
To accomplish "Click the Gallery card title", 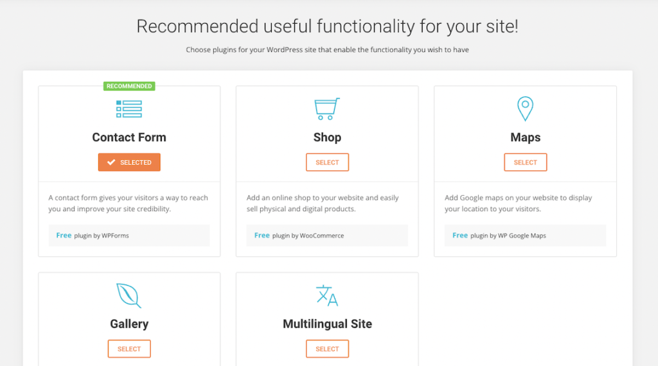I will [x=129, y=324].
